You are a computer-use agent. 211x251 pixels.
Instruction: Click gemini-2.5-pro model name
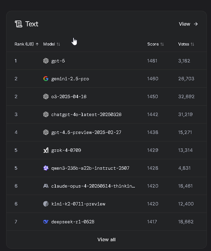coord(70,79)
